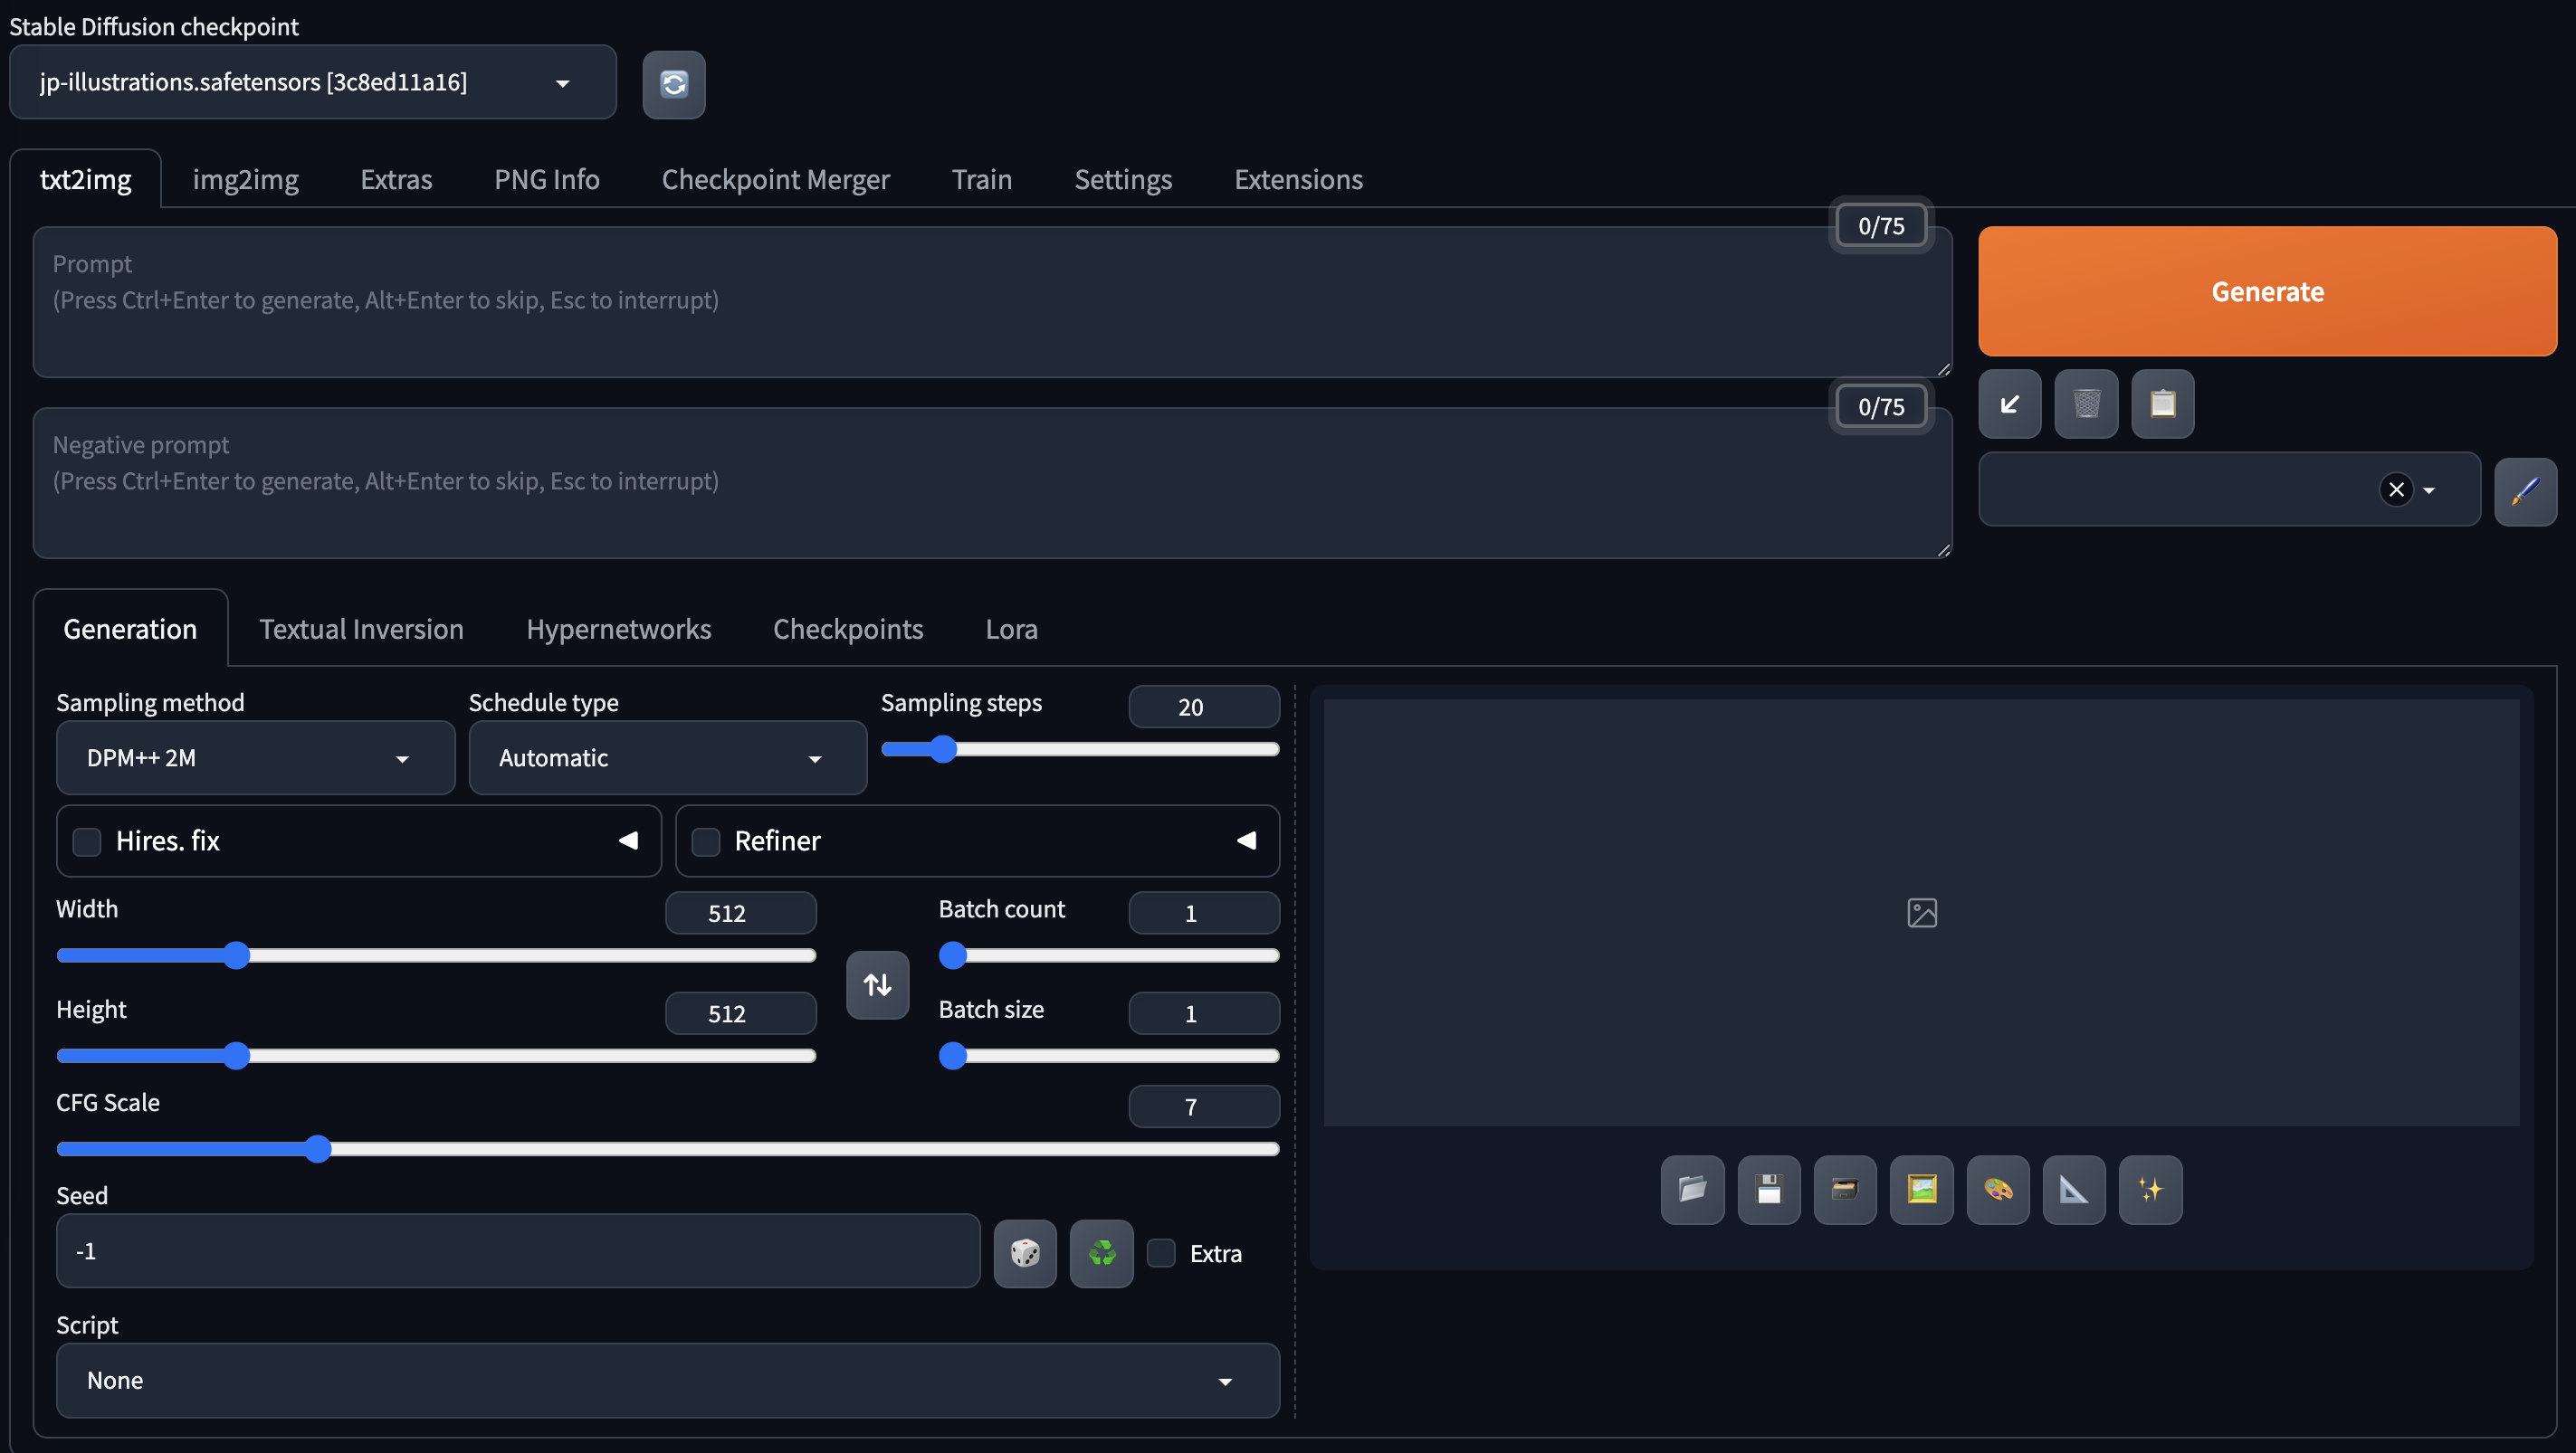Click the dice random seed icon
Image resolution: width=2576 pixels, height=1453 pixels.
tap(1024, 1253)
